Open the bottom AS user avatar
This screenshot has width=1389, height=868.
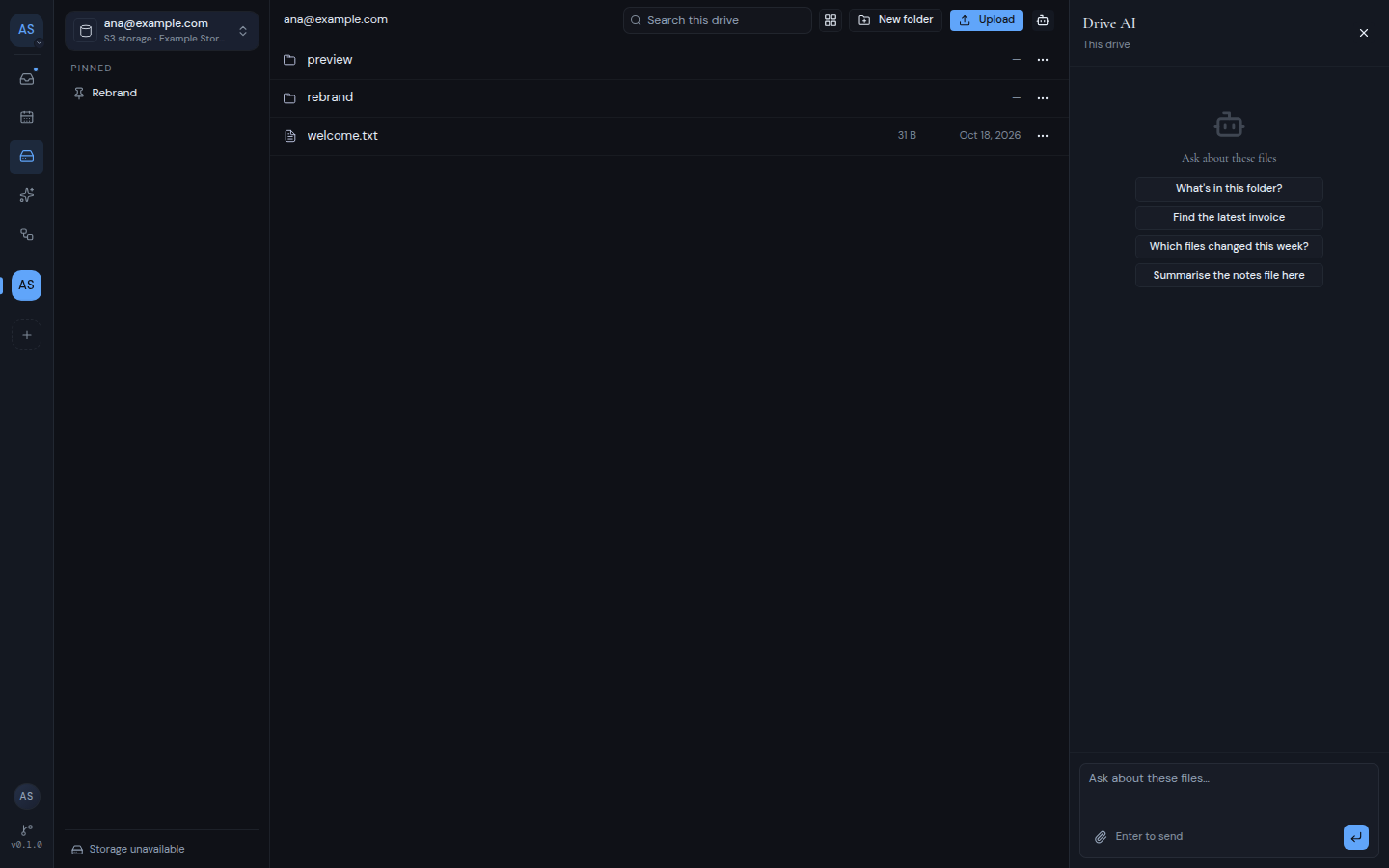click(x=27, y=796)
